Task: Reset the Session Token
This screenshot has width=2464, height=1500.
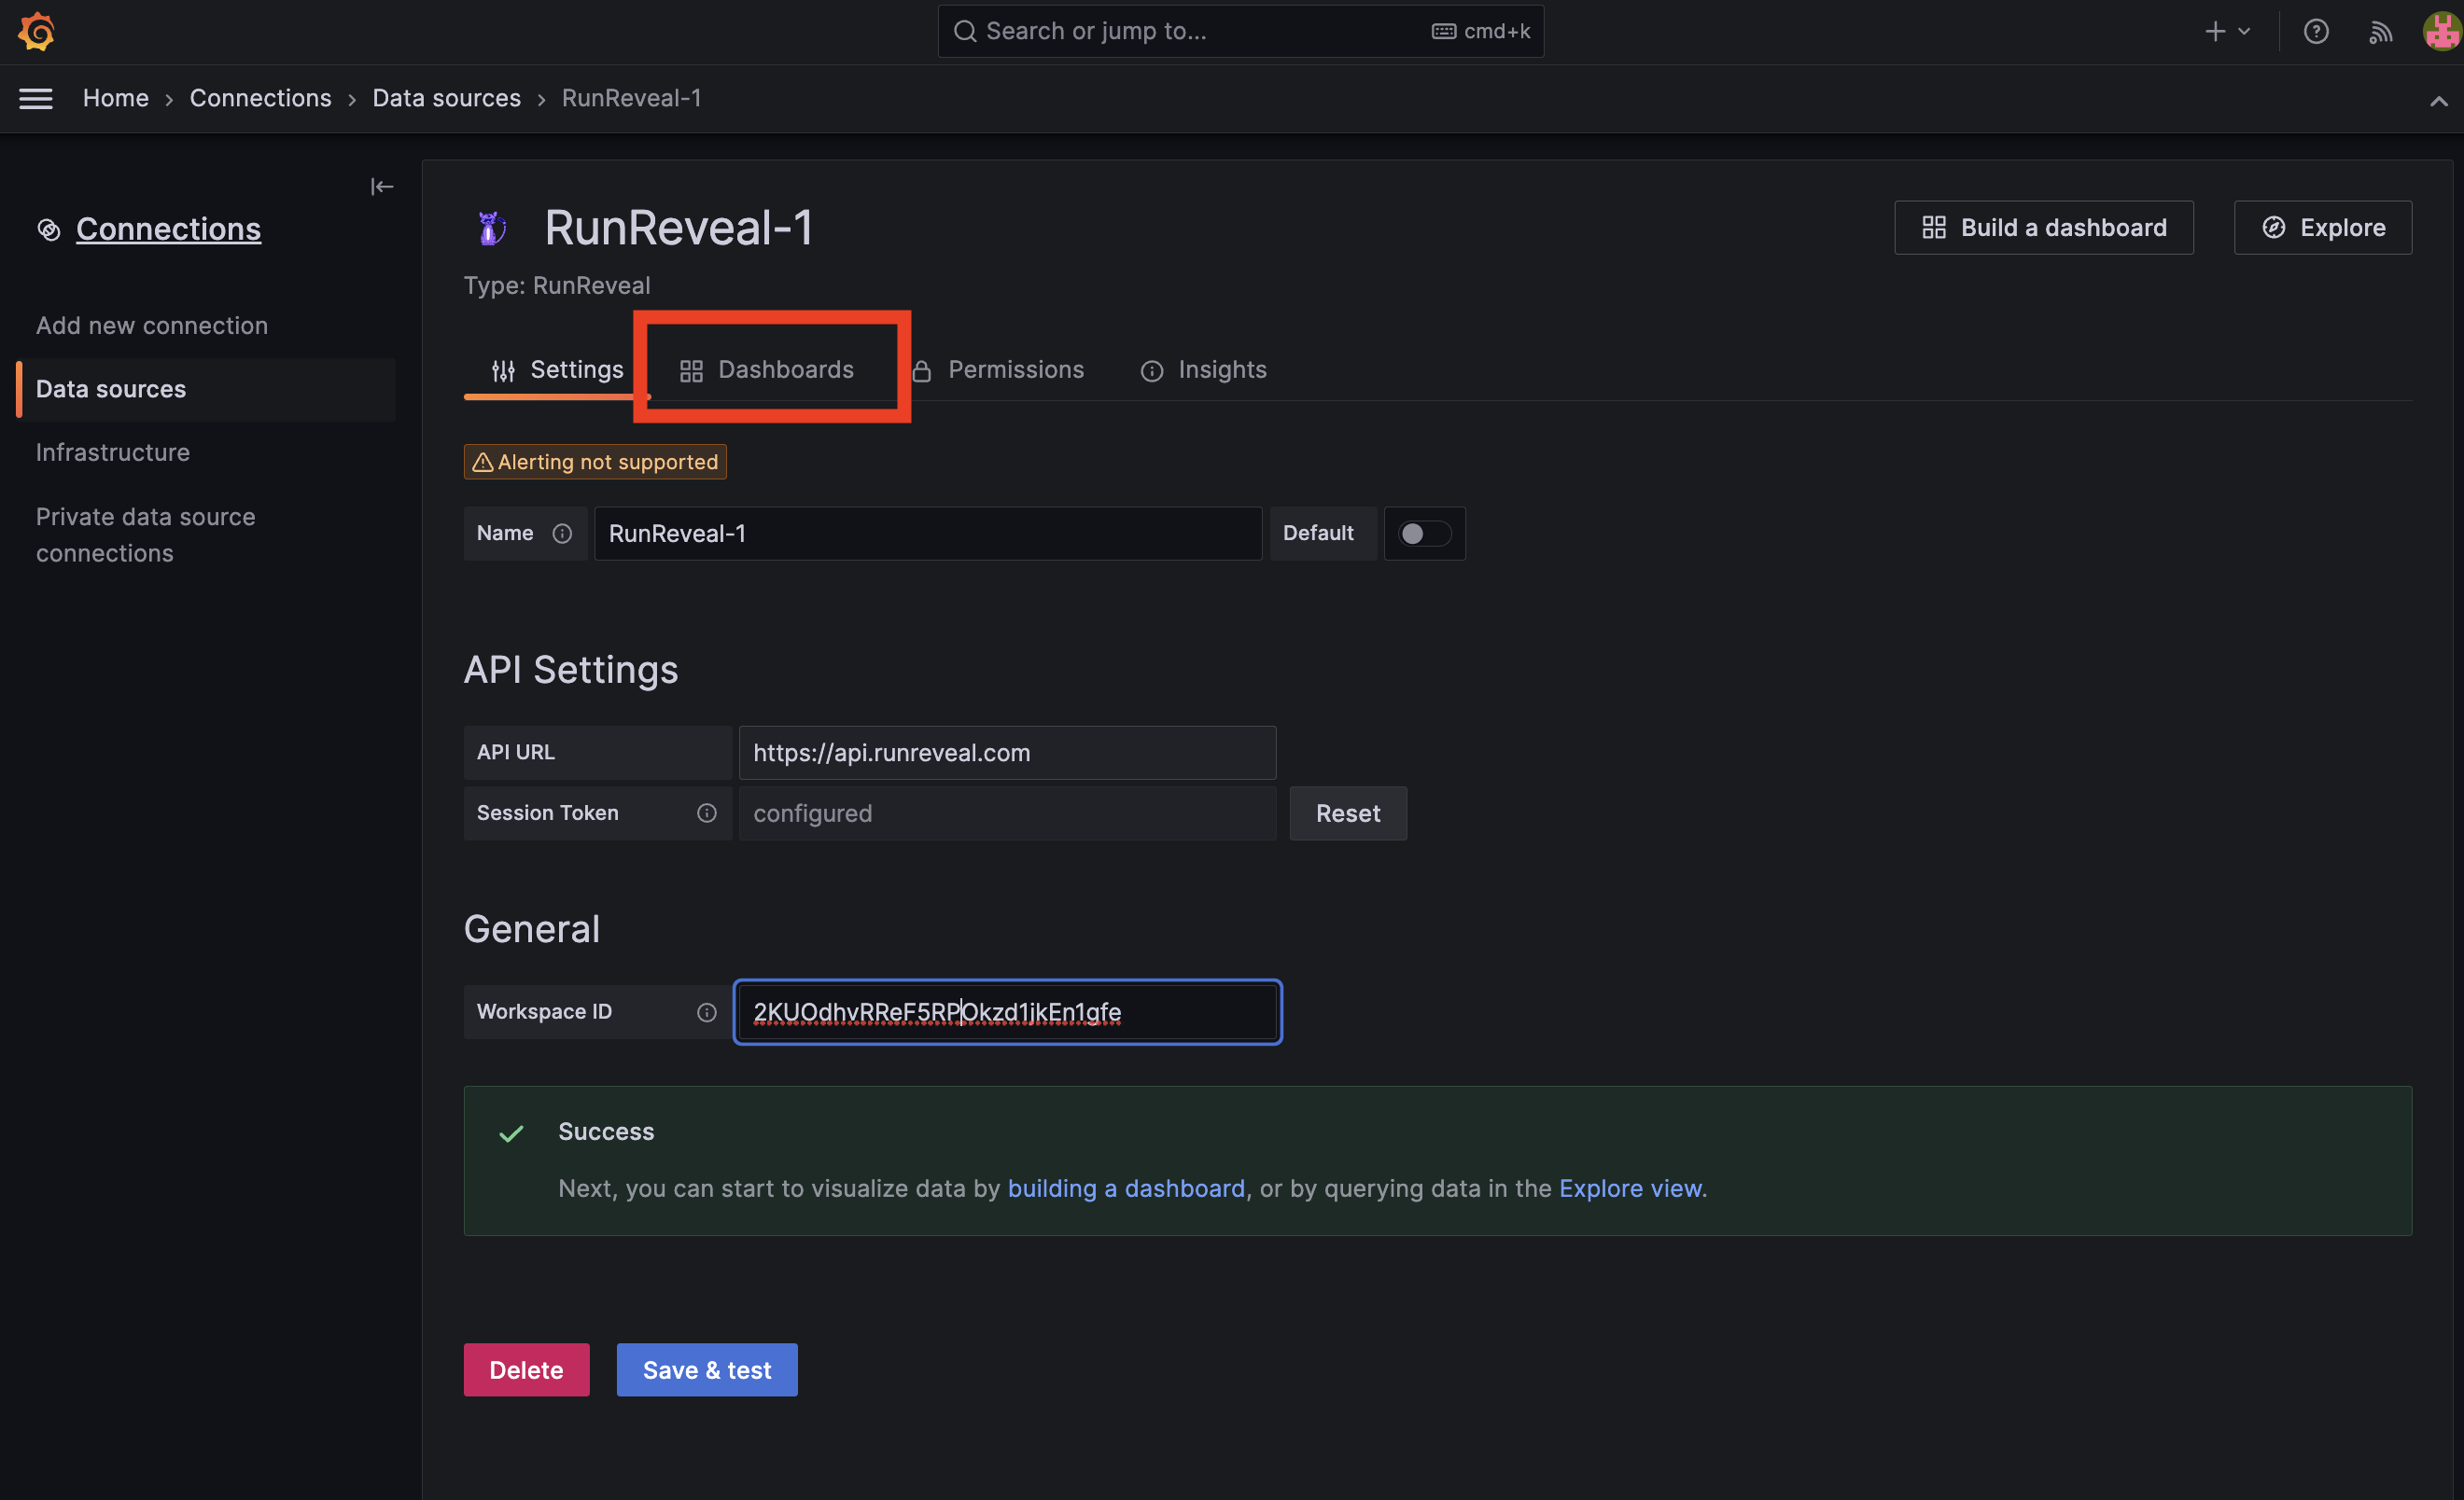Action: click(1347, 813)
